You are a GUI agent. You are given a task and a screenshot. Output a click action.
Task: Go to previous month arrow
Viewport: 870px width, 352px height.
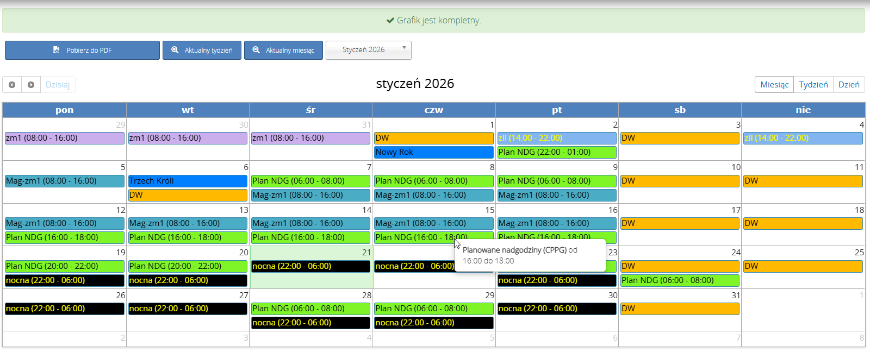pos(12,85)
